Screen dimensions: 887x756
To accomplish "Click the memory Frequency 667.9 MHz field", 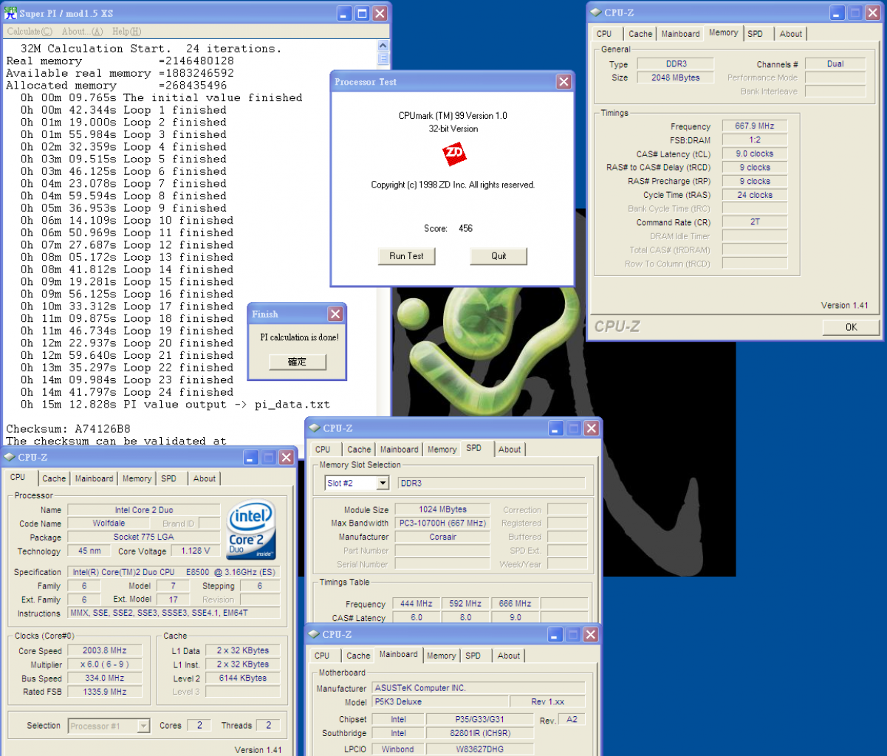I will 755,126.
